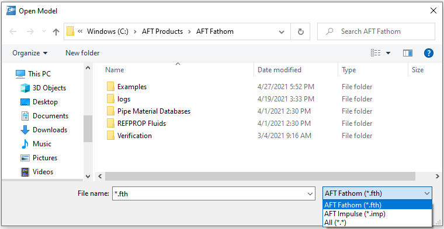Click the Verification folder icon
This screenshot has height=229, width=444.
tap(111, 136)
